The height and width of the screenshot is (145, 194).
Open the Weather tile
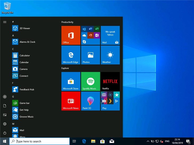tap(110, 55)
